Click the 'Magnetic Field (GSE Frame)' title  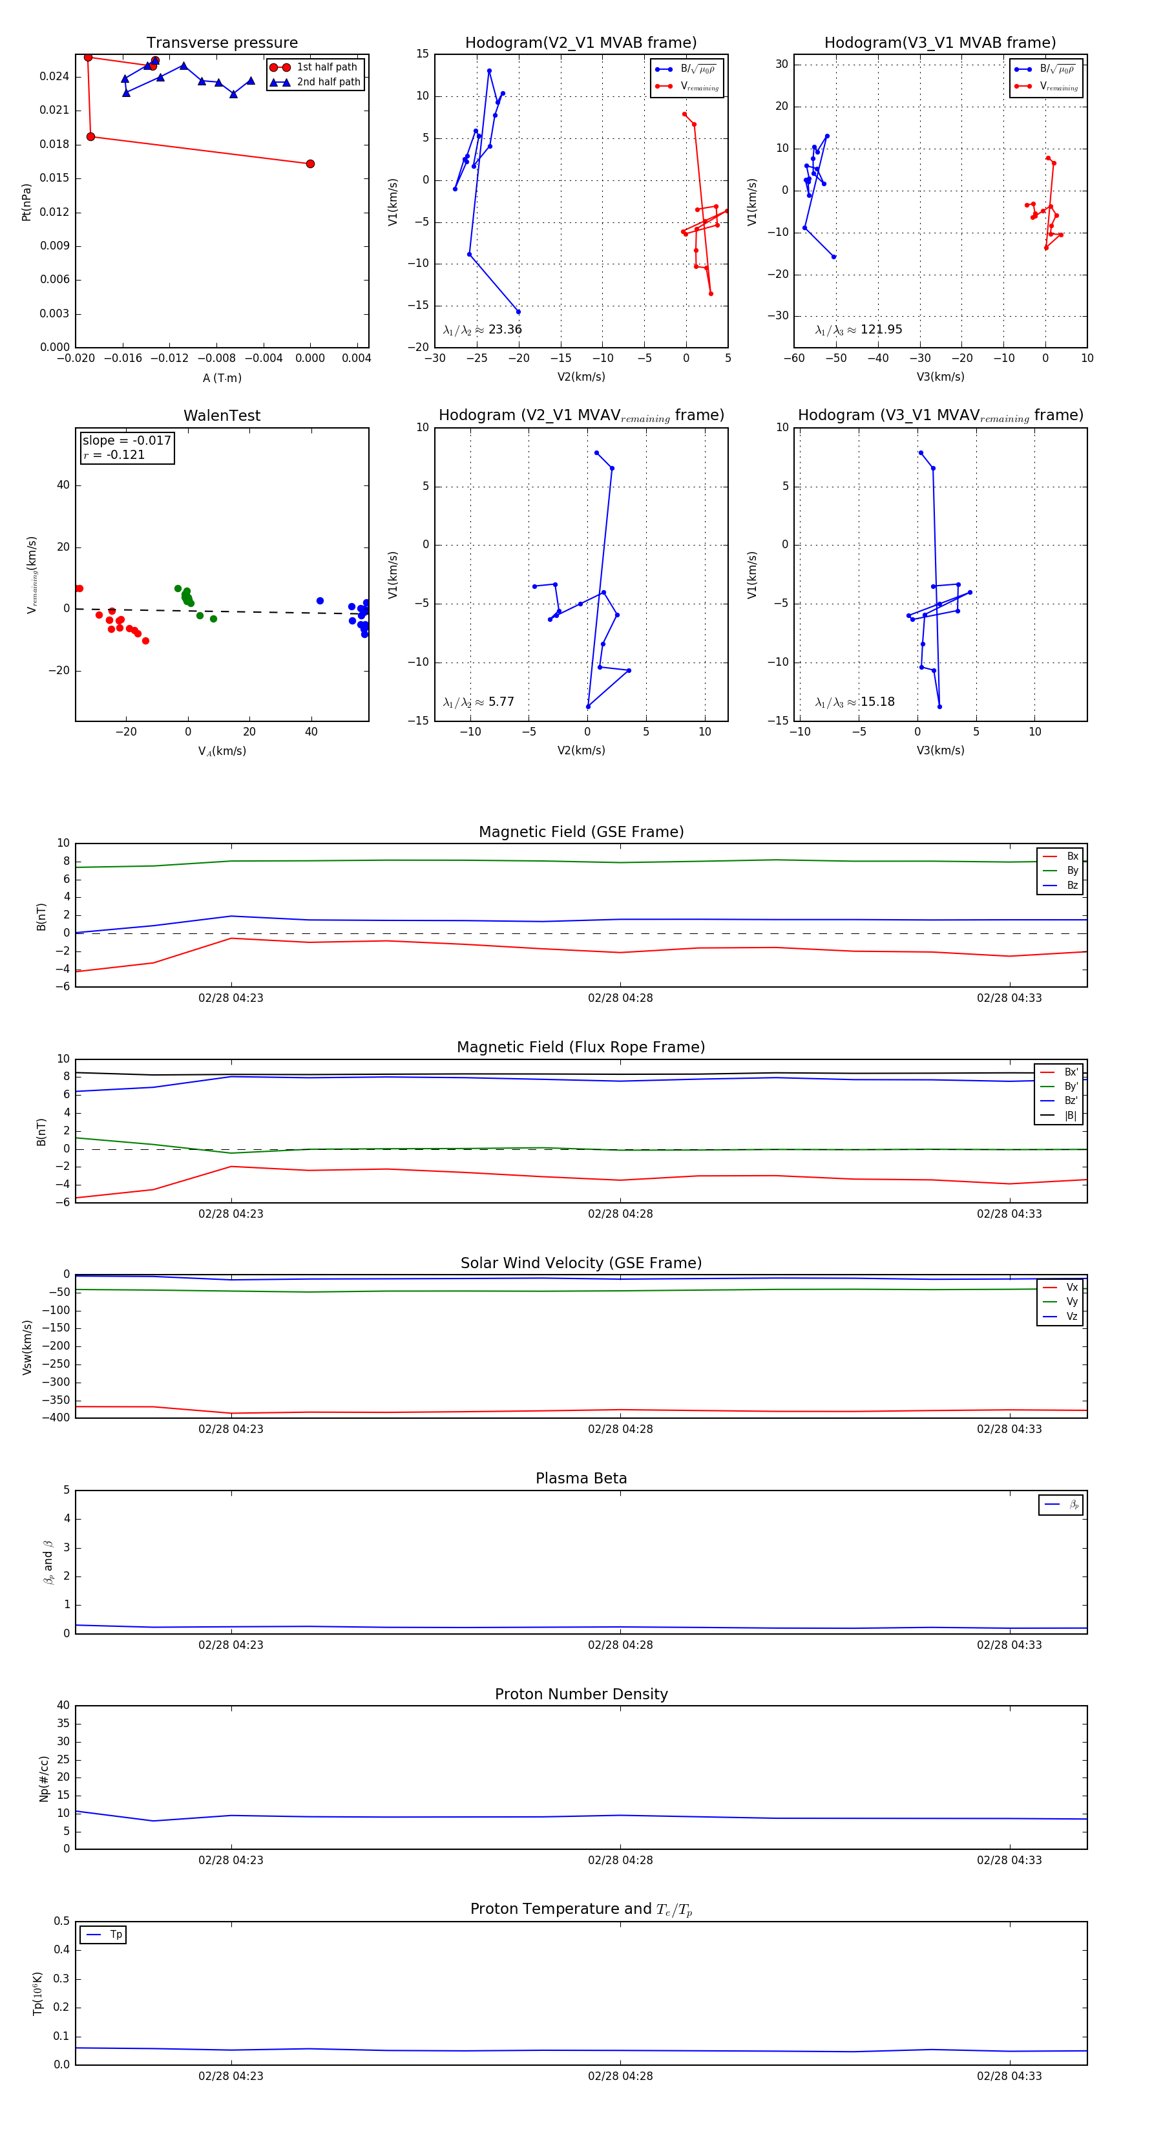[x=581, y=832]
